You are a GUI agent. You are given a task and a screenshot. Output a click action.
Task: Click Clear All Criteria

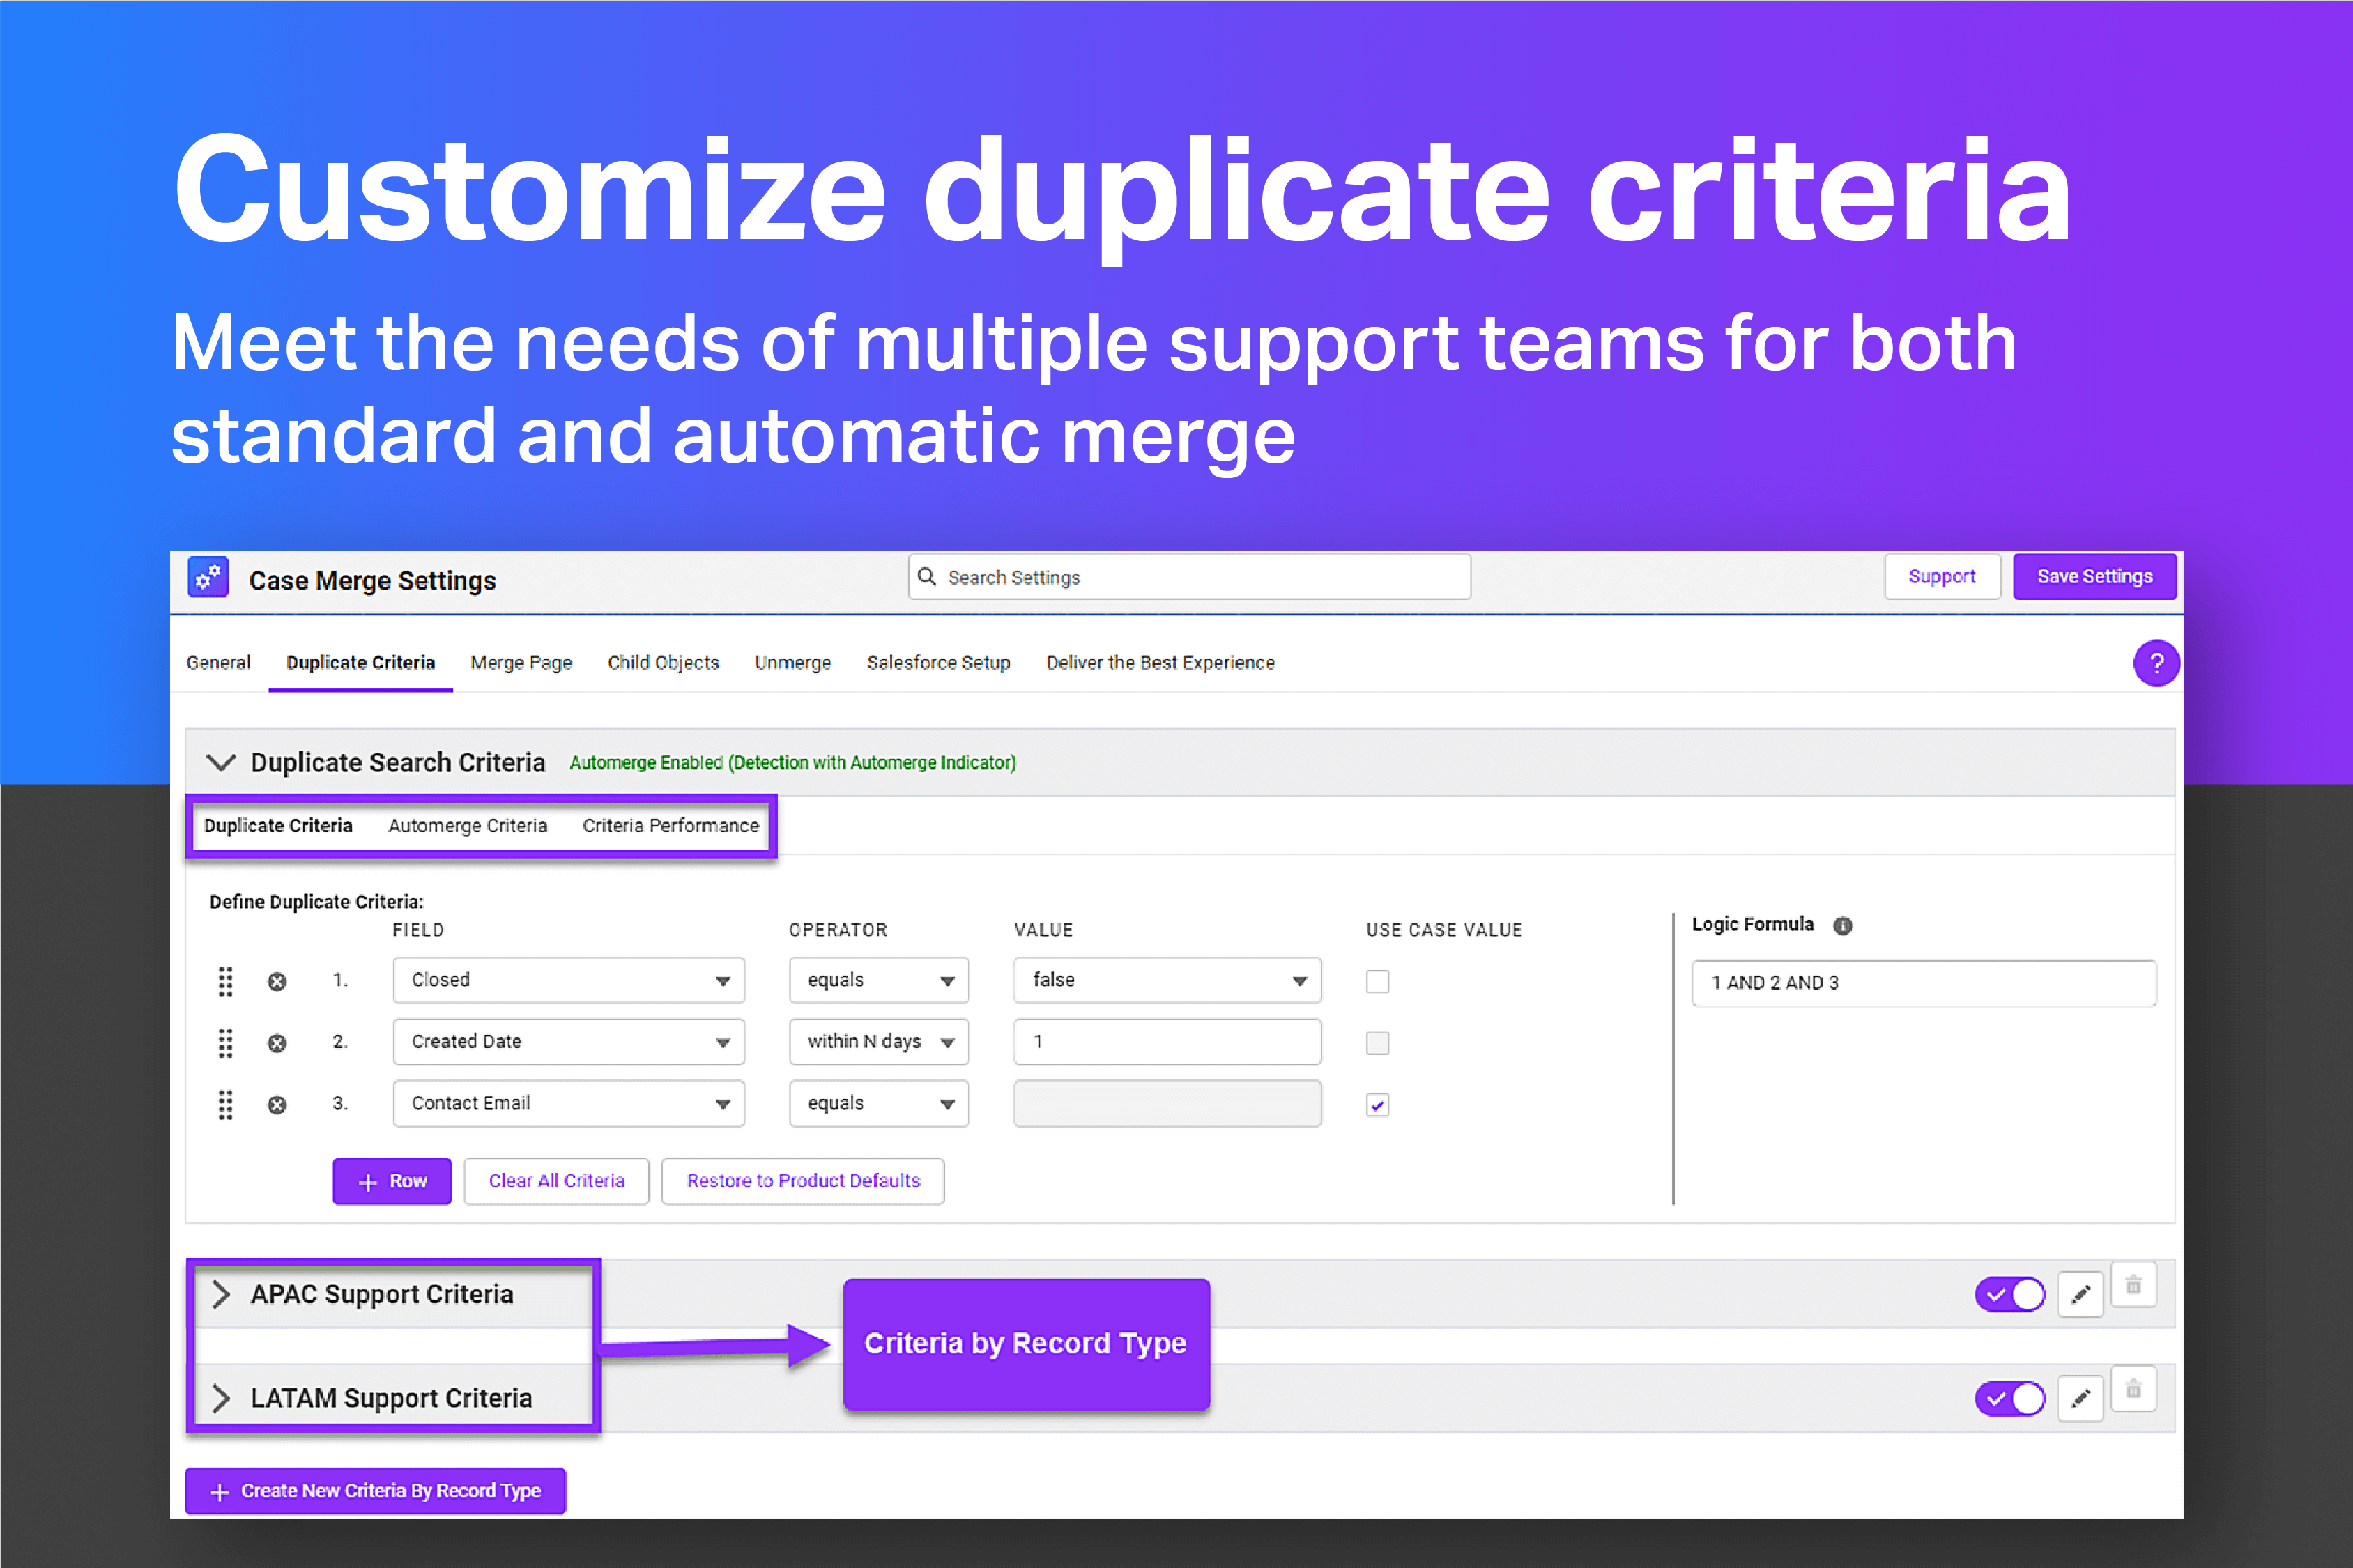(556, 1181)
